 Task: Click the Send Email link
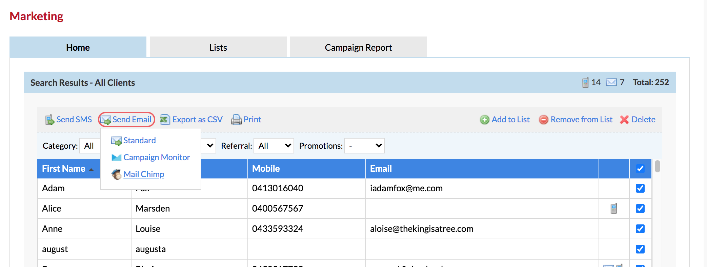point(132,120)
